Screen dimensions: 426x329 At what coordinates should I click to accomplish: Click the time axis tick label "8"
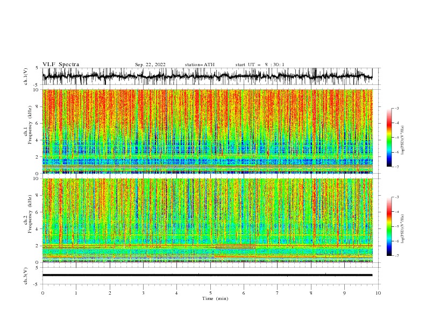tap(311, 293)
